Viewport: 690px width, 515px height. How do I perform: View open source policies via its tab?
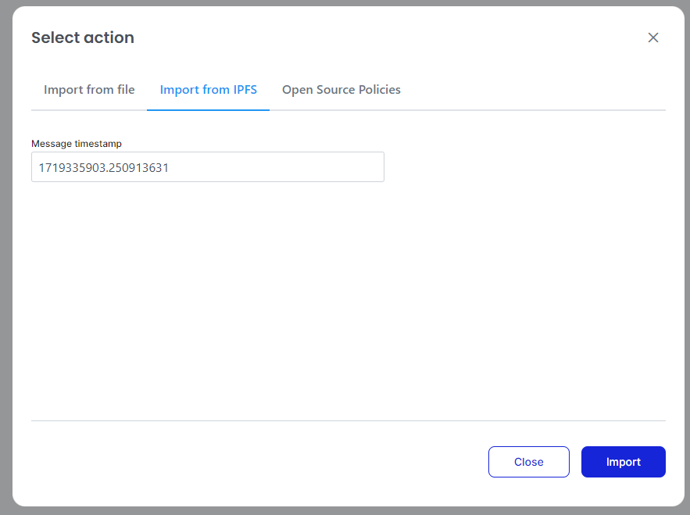click(341, 90)
